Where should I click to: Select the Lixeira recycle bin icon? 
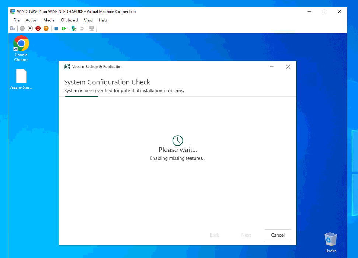tap(331, 243)
